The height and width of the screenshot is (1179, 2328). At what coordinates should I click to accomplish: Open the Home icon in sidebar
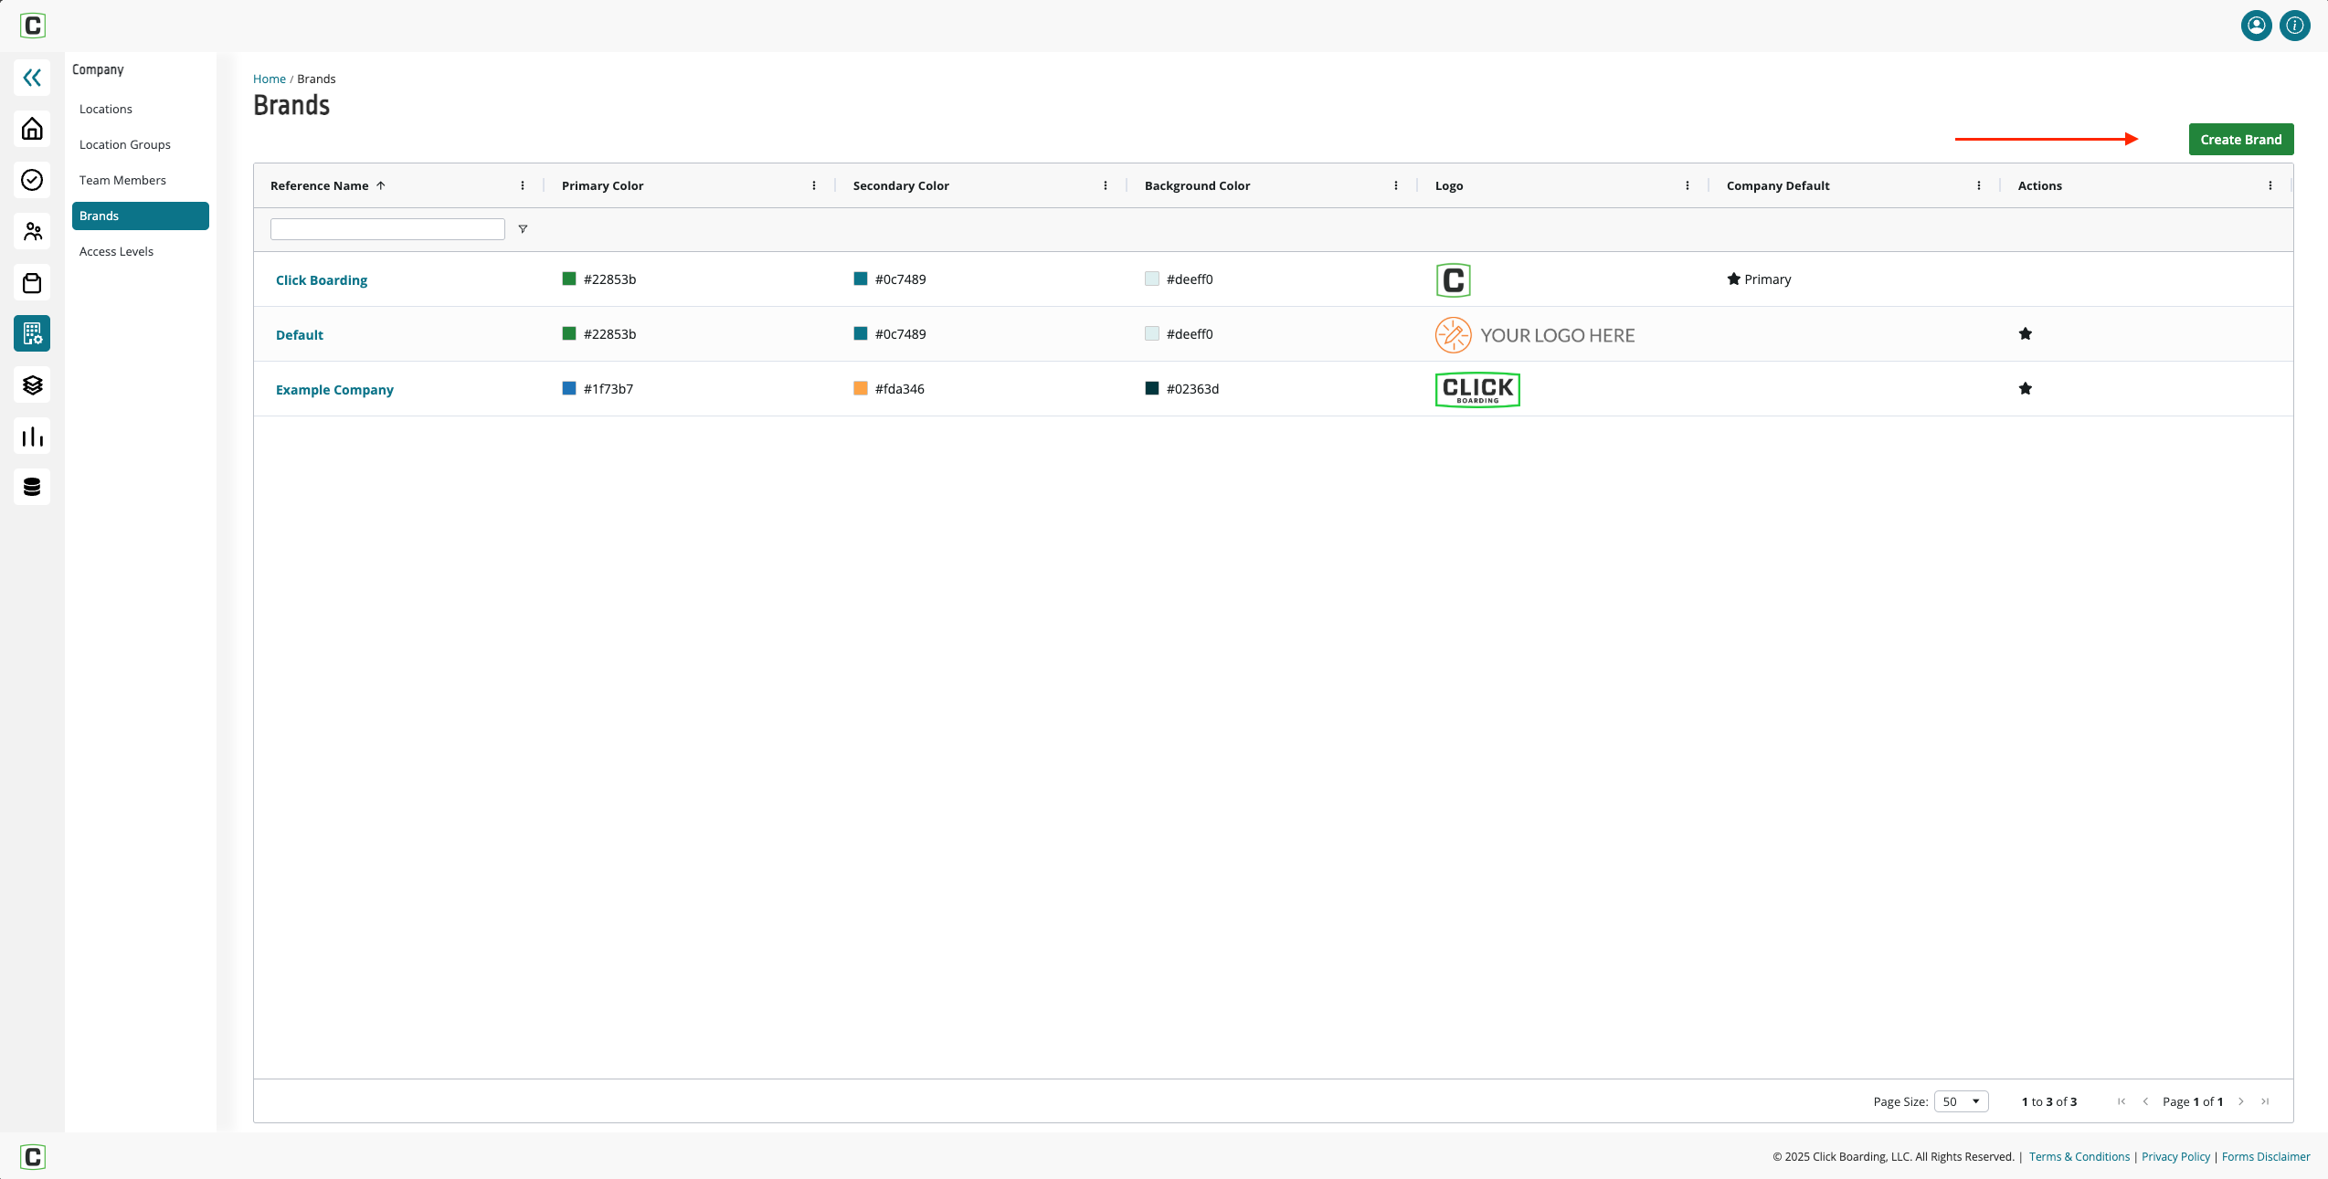click(32, 129)
